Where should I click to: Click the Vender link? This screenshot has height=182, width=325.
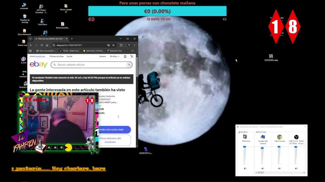pos(103,56)
